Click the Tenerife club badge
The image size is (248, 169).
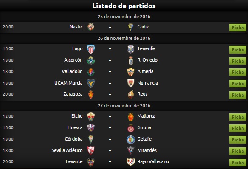pyautogui.click(x=131, y=49)
